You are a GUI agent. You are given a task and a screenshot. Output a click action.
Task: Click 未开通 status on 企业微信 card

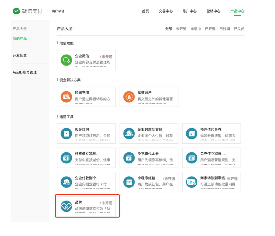pyautogui.click(x=106, y=57)
